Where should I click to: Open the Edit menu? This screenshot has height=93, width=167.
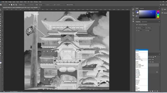click(6, 2)
